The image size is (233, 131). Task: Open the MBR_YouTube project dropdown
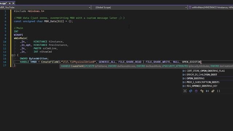click(45, 7)
